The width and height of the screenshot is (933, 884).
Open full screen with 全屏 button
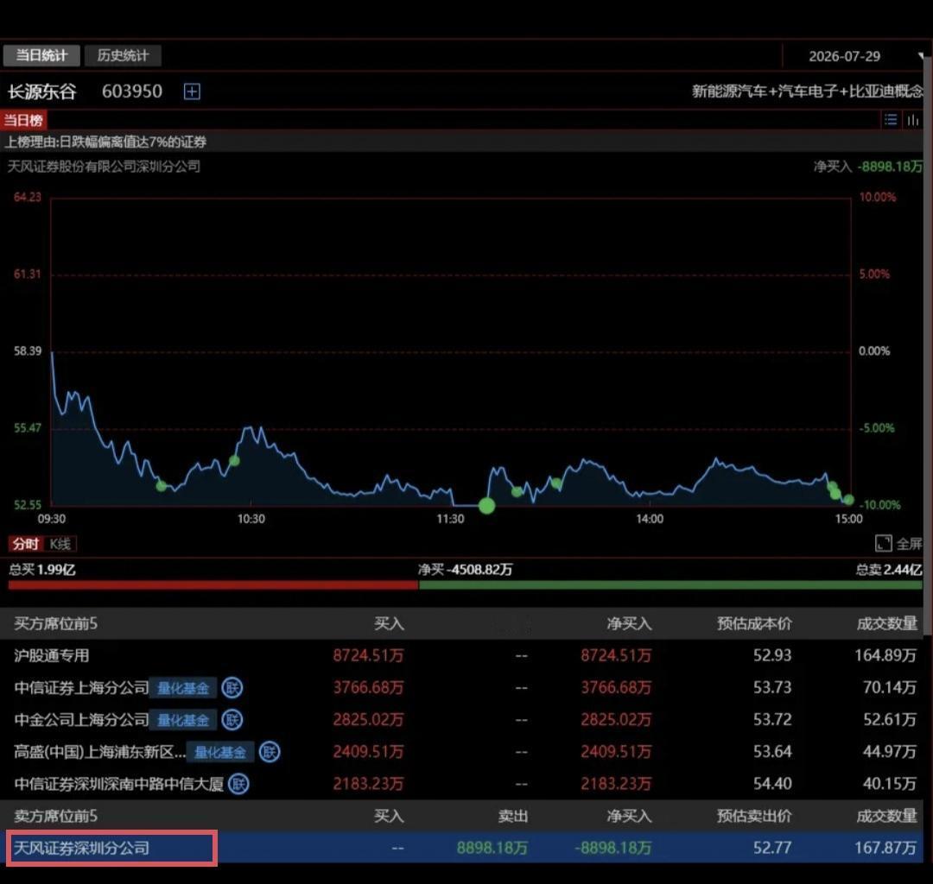pyautogui.click(x=898, y=543)
